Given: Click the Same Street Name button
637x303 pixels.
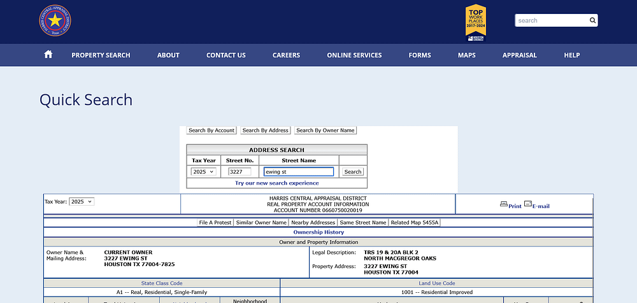Looking at the screenshot, I should pos(363,223).
